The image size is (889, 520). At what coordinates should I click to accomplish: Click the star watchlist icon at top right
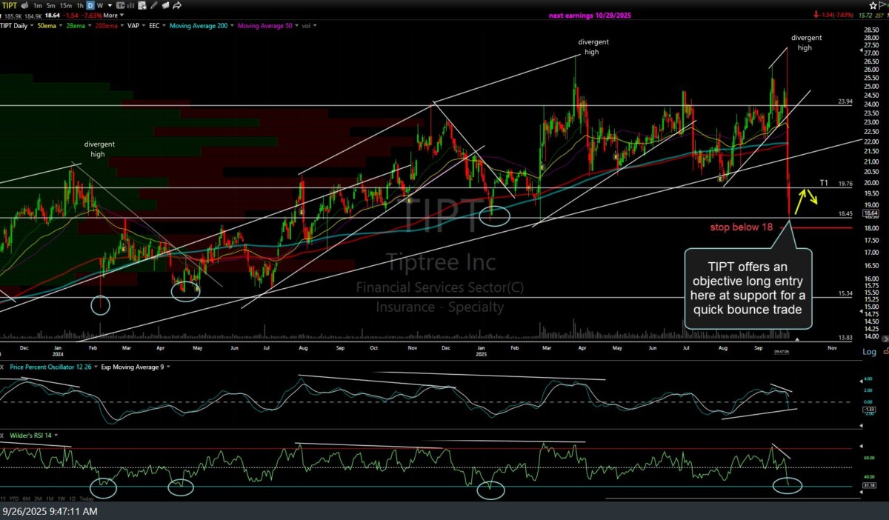[x=873, y=5]
